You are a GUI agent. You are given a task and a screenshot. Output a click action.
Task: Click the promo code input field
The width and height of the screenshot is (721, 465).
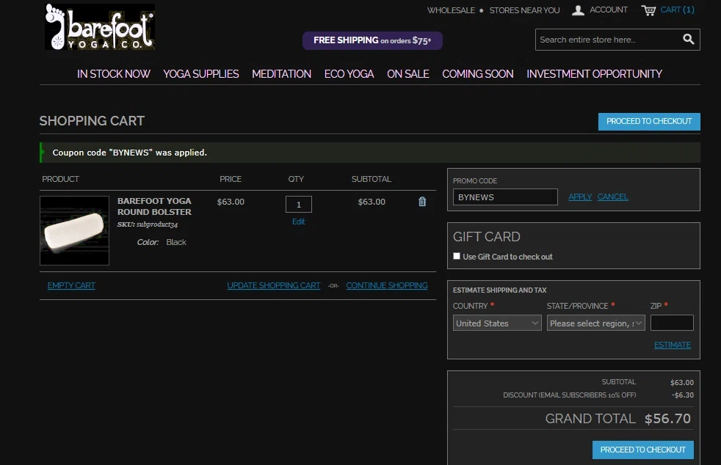[x=505, y=197]
